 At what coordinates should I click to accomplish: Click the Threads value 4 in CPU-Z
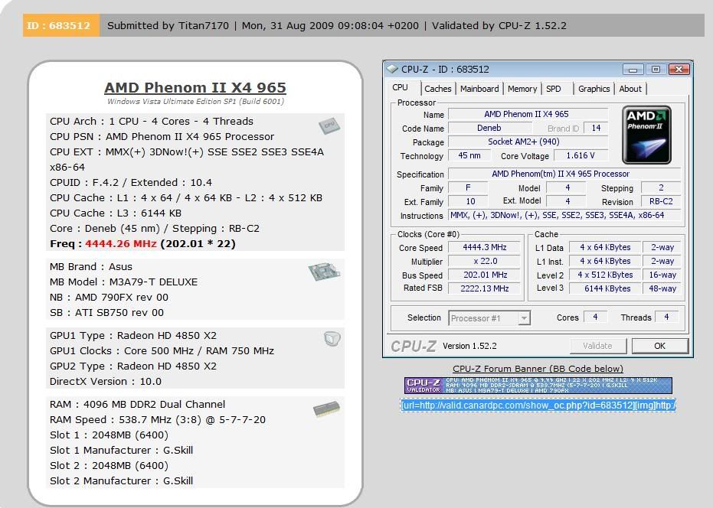(666, 317)
